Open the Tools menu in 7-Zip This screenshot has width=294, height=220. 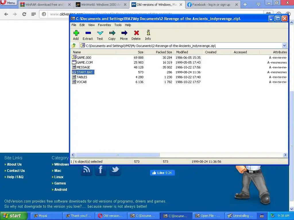118,25
